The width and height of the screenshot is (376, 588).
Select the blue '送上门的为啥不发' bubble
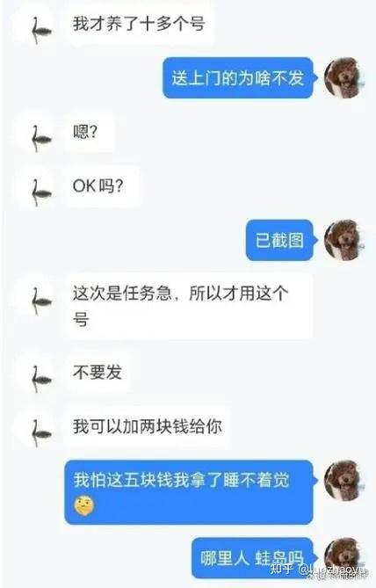point(238,78)
